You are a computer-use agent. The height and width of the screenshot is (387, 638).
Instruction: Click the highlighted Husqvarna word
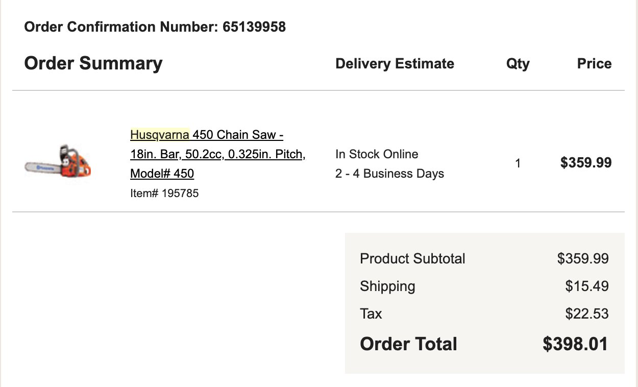(x=160, y=135)
